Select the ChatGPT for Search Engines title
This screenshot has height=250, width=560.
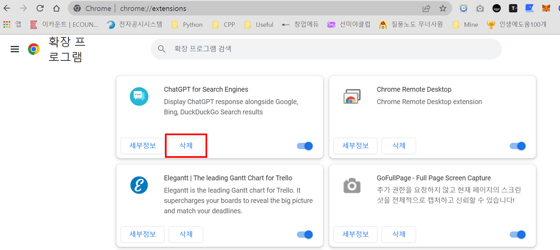click(206, 89)
